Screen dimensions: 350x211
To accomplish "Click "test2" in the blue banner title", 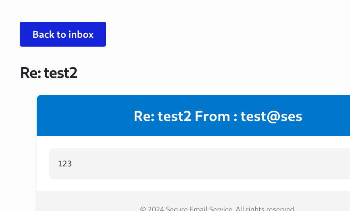I will point(174,117).
